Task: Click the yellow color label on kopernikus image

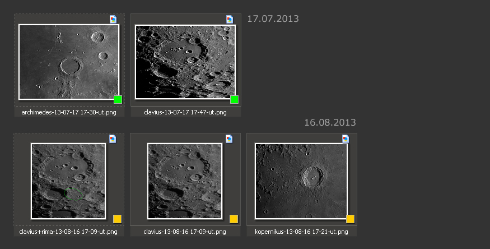Action: coord(350,219)
